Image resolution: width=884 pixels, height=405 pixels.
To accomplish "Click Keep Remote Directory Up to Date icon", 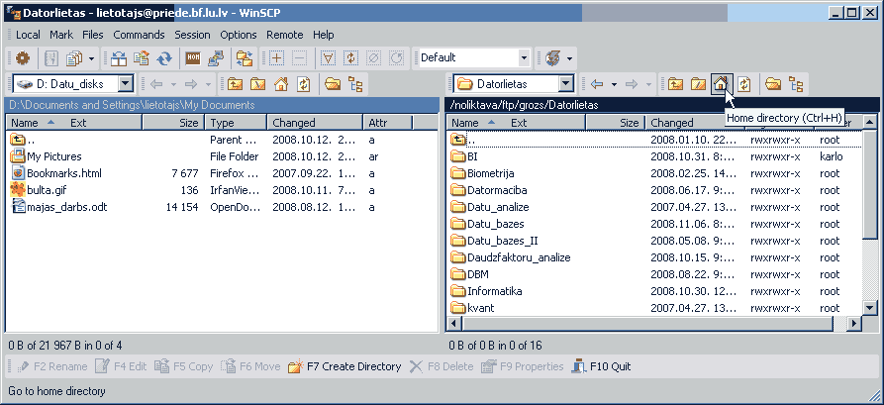I will click(x=141, y=57).
